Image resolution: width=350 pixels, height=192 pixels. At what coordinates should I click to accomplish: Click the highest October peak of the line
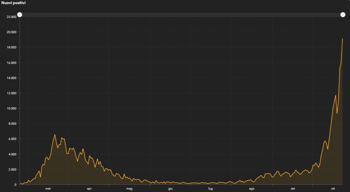[x=342, y=39]
